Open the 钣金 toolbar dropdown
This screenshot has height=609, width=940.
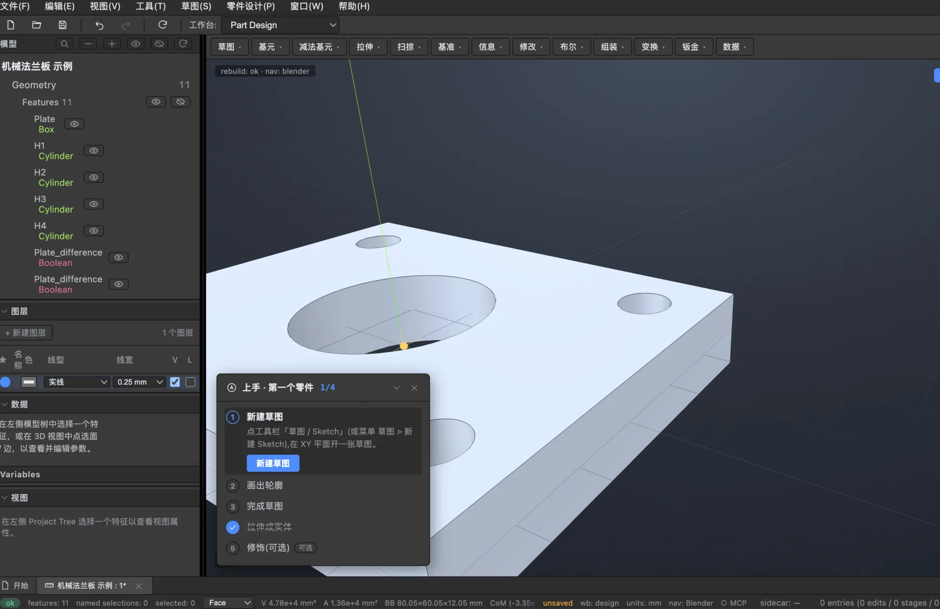point(694,47)
